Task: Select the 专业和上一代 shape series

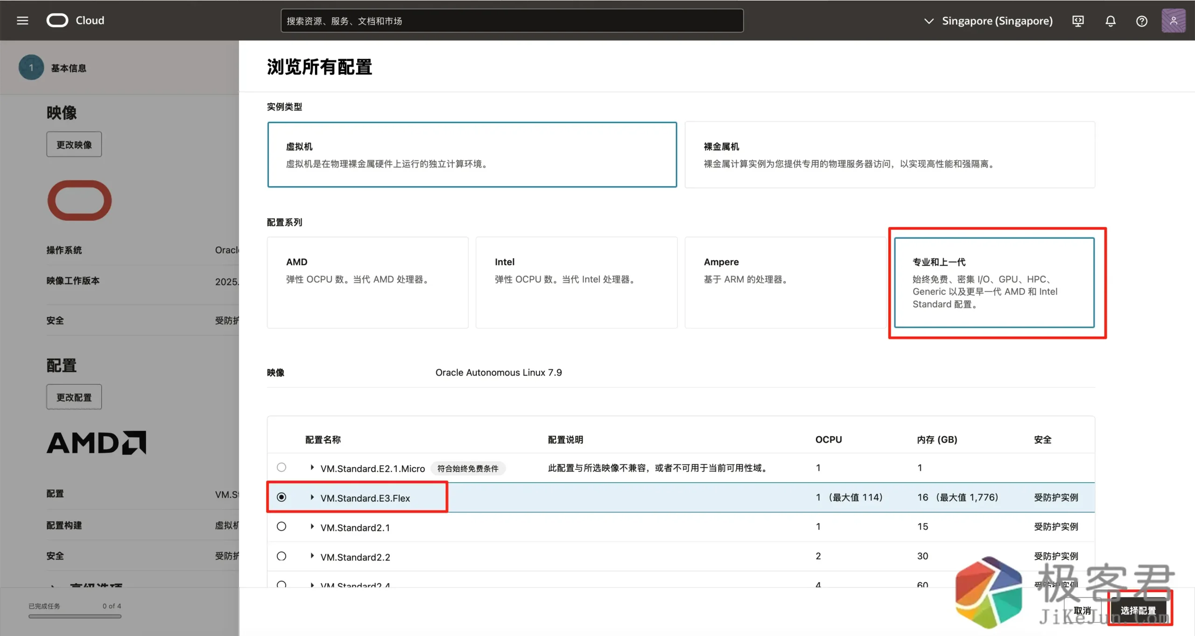Action: pos(994,283)
